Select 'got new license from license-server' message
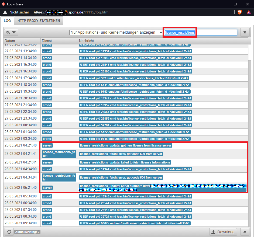The height and width of the screenshot is (237, 254). click(x=126, y=145)
